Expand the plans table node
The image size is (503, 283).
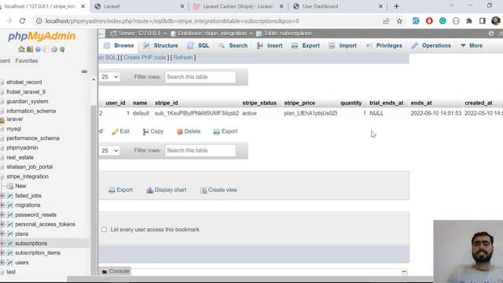2,234
